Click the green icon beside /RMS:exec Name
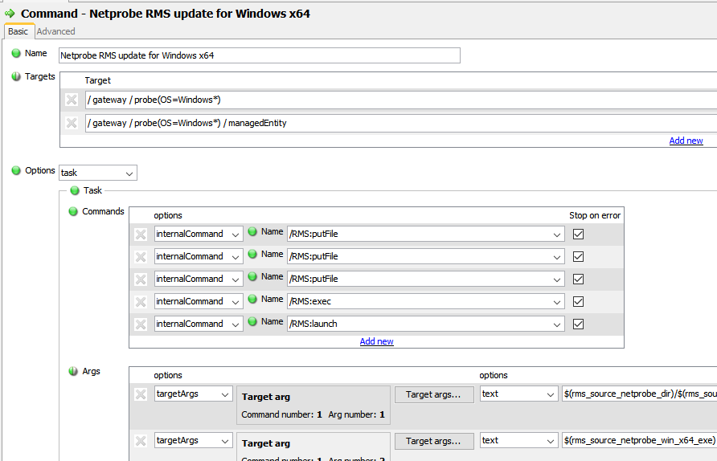Image resolution: width=717 pixels, height=461 pixels. point(252,300)
